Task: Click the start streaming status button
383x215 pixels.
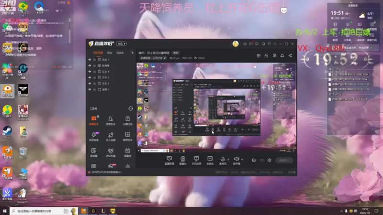Action: tap(284, 161)
